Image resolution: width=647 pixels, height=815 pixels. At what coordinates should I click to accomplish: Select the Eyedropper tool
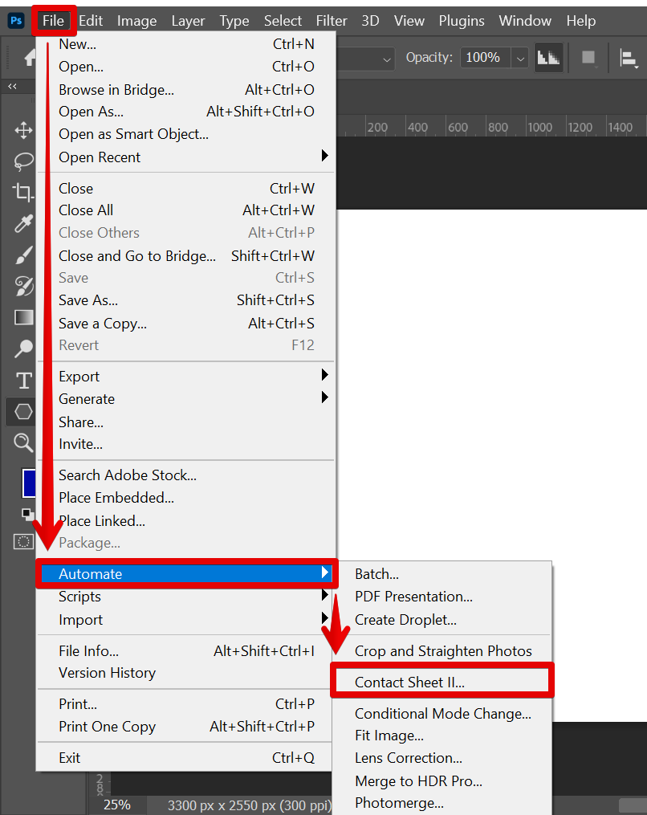23,223
